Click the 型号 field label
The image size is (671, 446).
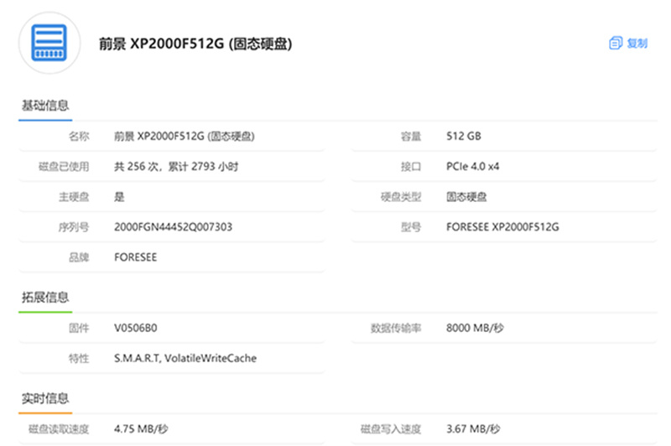411,226
